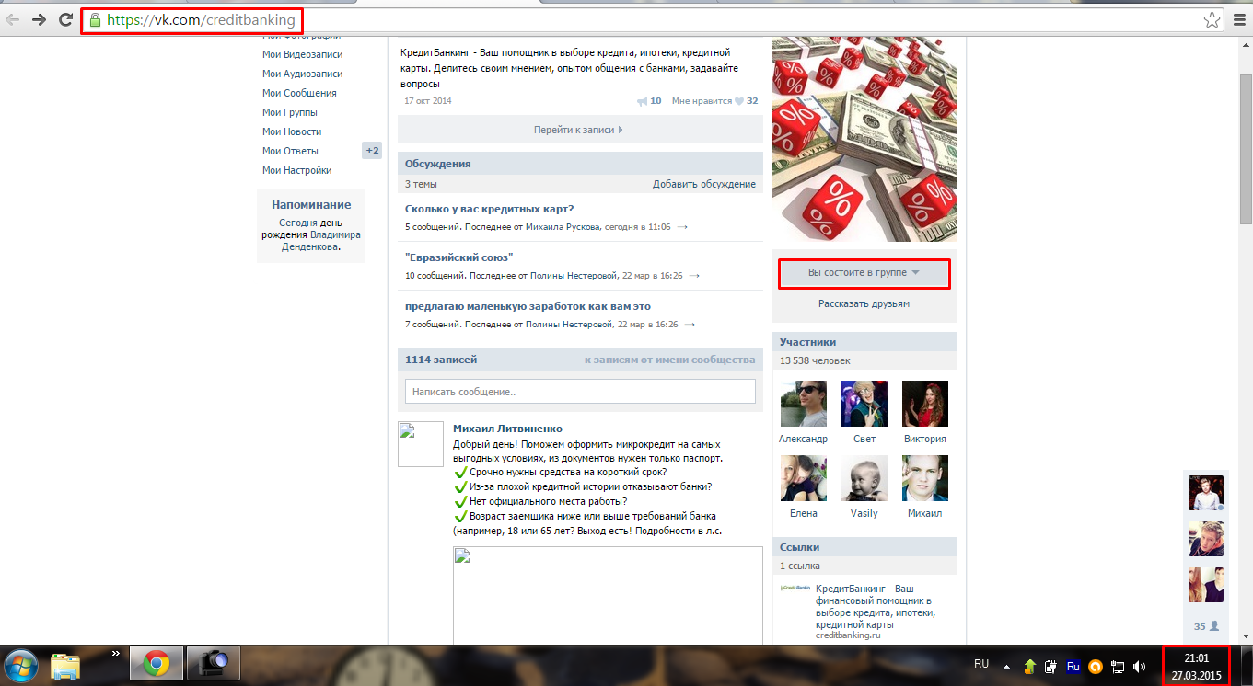Click 'Рассказать друзьям' link

click(x=864, y=303)
